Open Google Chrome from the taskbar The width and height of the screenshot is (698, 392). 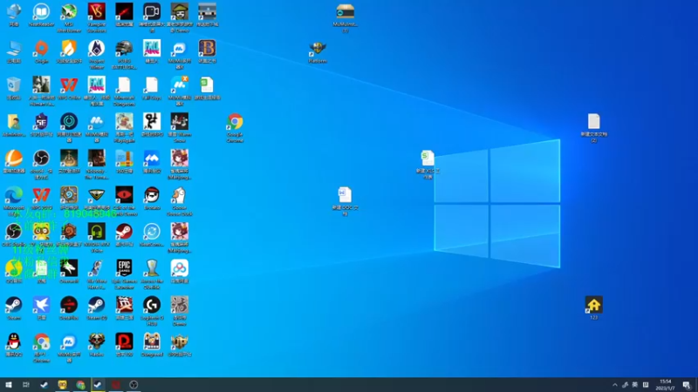pyautogui.click(x=80, y=385)
